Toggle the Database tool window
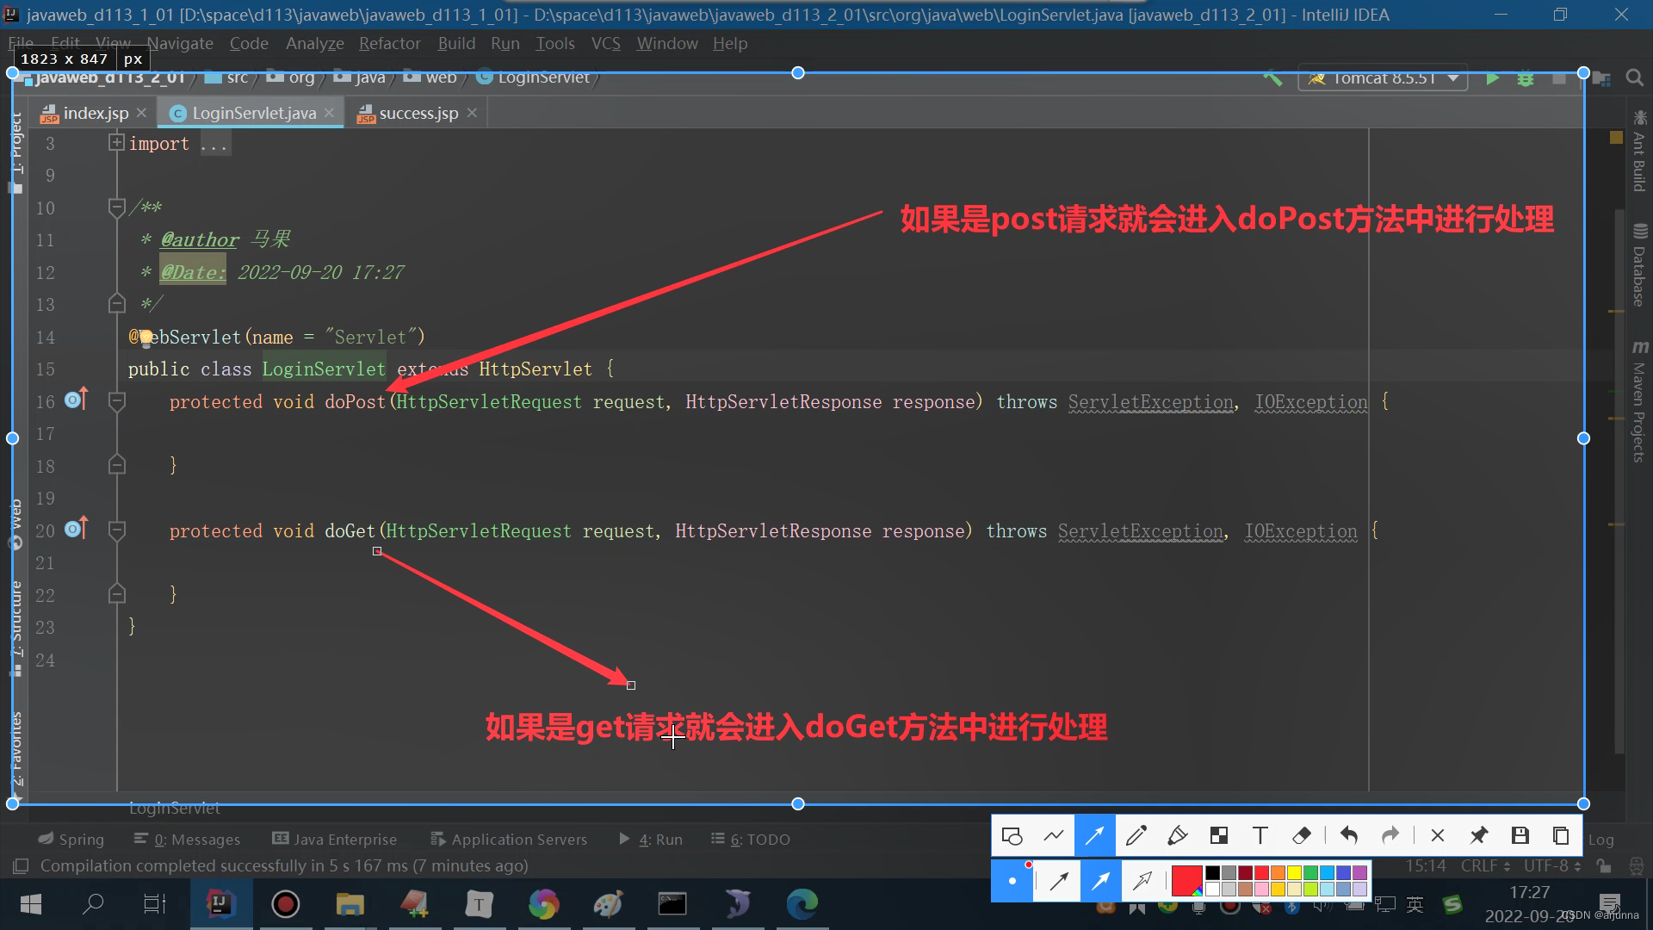 (1639, 265)
